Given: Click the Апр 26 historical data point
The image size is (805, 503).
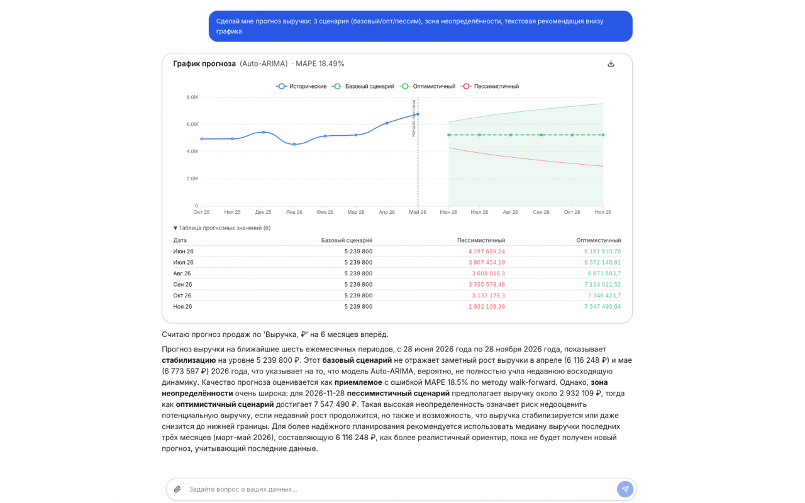Looking at the screenshot, I should pyautogui.click(x=387, y=123).
